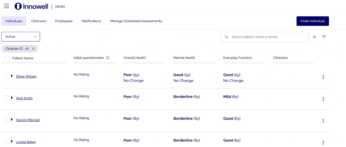Switch to the Employees tab
The image size is (346, 147).
tap(64, 21)
